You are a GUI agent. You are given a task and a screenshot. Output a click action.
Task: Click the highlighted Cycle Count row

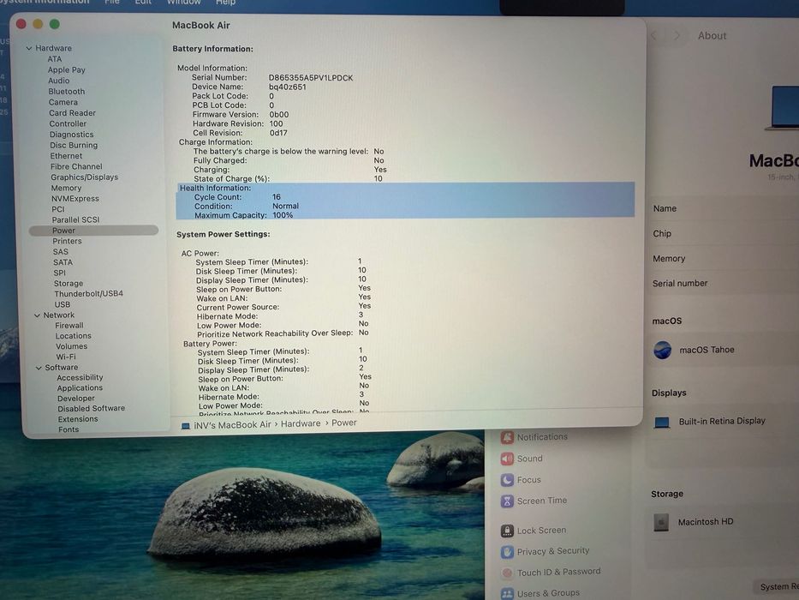point(405,197)
